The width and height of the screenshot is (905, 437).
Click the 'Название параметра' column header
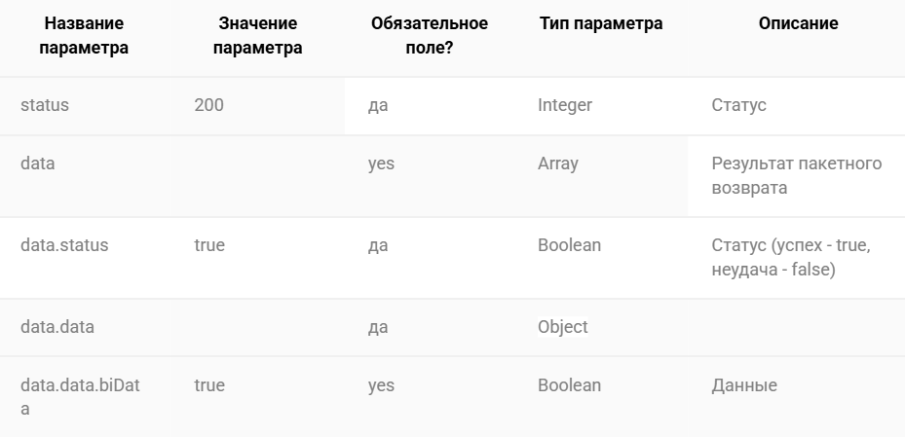[x=84, y=35]
